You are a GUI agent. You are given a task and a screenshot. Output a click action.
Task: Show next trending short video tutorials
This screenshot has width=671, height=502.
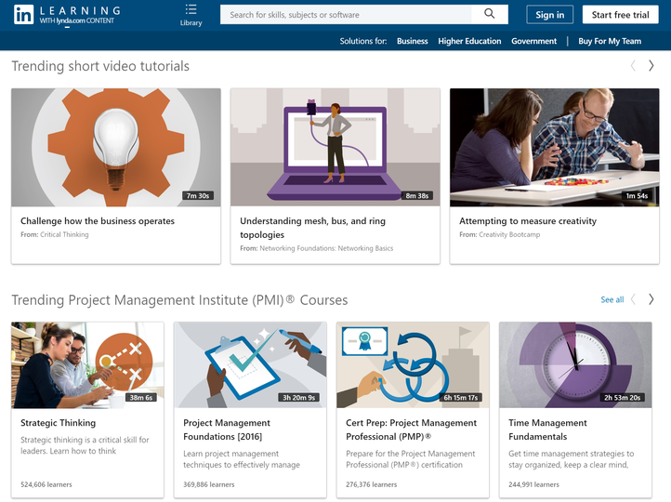click(x=651, y=66)
